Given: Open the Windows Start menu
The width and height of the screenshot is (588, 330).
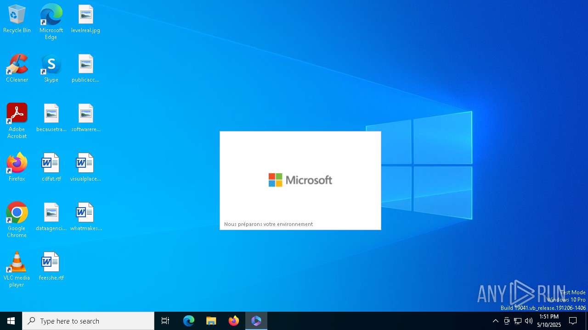Looking at the screenshot, I should click(x=11, y=321).
